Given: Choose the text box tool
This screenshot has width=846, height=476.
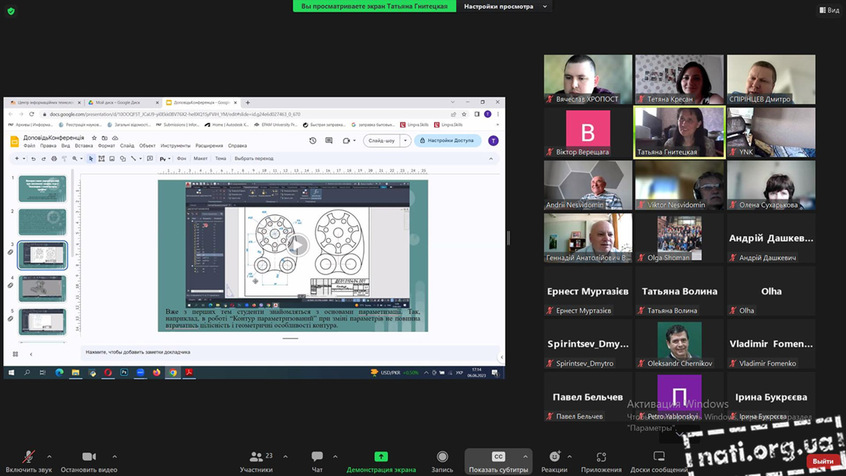Looking at the screenshot, I should click(x=101, y=159).
